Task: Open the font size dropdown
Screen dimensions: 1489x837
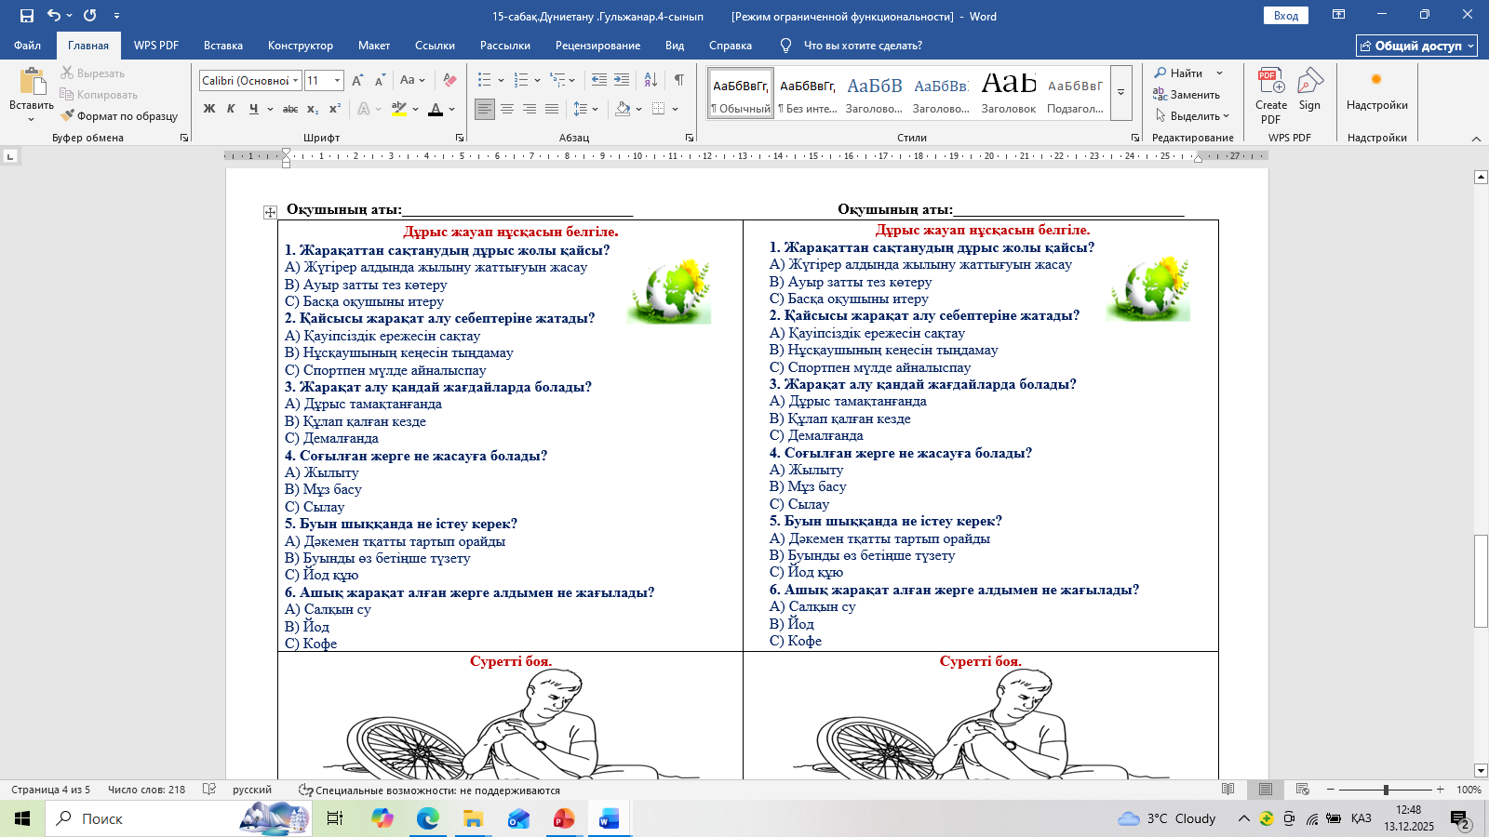Action: 337,81
